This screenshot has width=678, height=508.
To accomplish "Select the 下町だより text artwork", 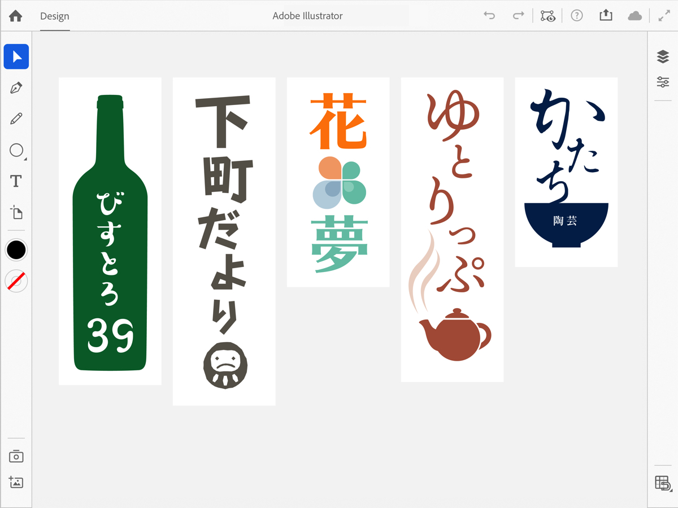I will pyautogui.click(x=224, y=216).
